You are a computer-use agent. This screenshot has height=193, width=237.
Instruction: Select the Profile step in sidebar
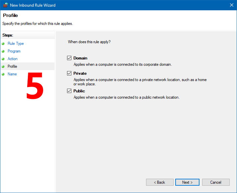pos(12,66)
